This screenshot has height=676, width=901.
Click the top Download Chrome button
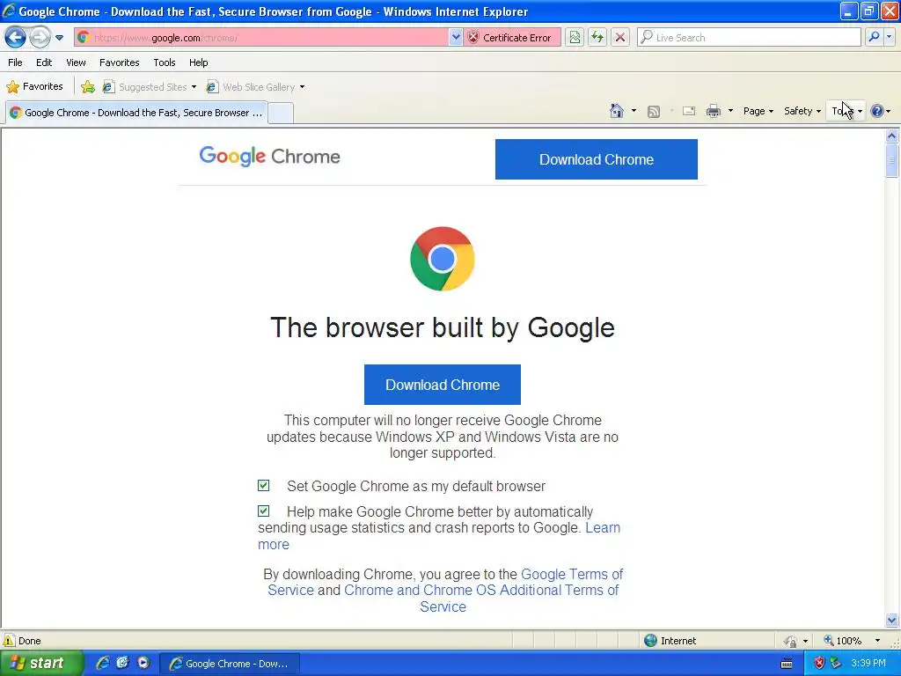pyautogui.click(x=597, y=159)
